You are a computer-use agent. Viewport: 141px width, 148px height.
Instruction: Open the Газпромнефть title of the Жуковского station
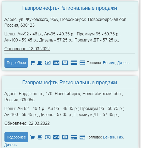pyautogui.click(x=69, y=8)
